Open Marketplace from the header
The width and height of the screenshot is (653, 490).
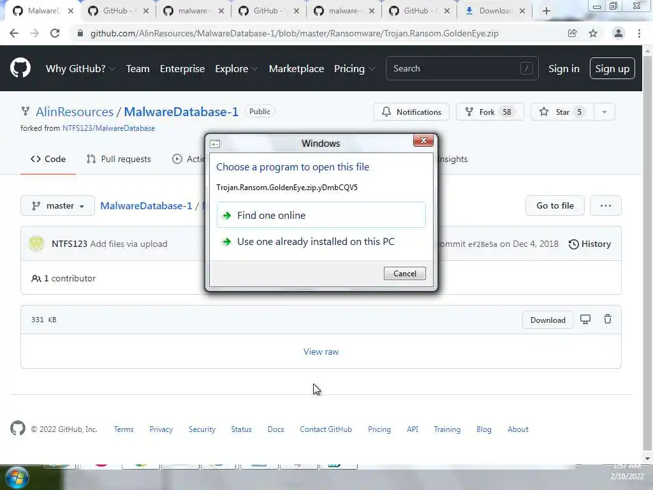pos(296,69)
